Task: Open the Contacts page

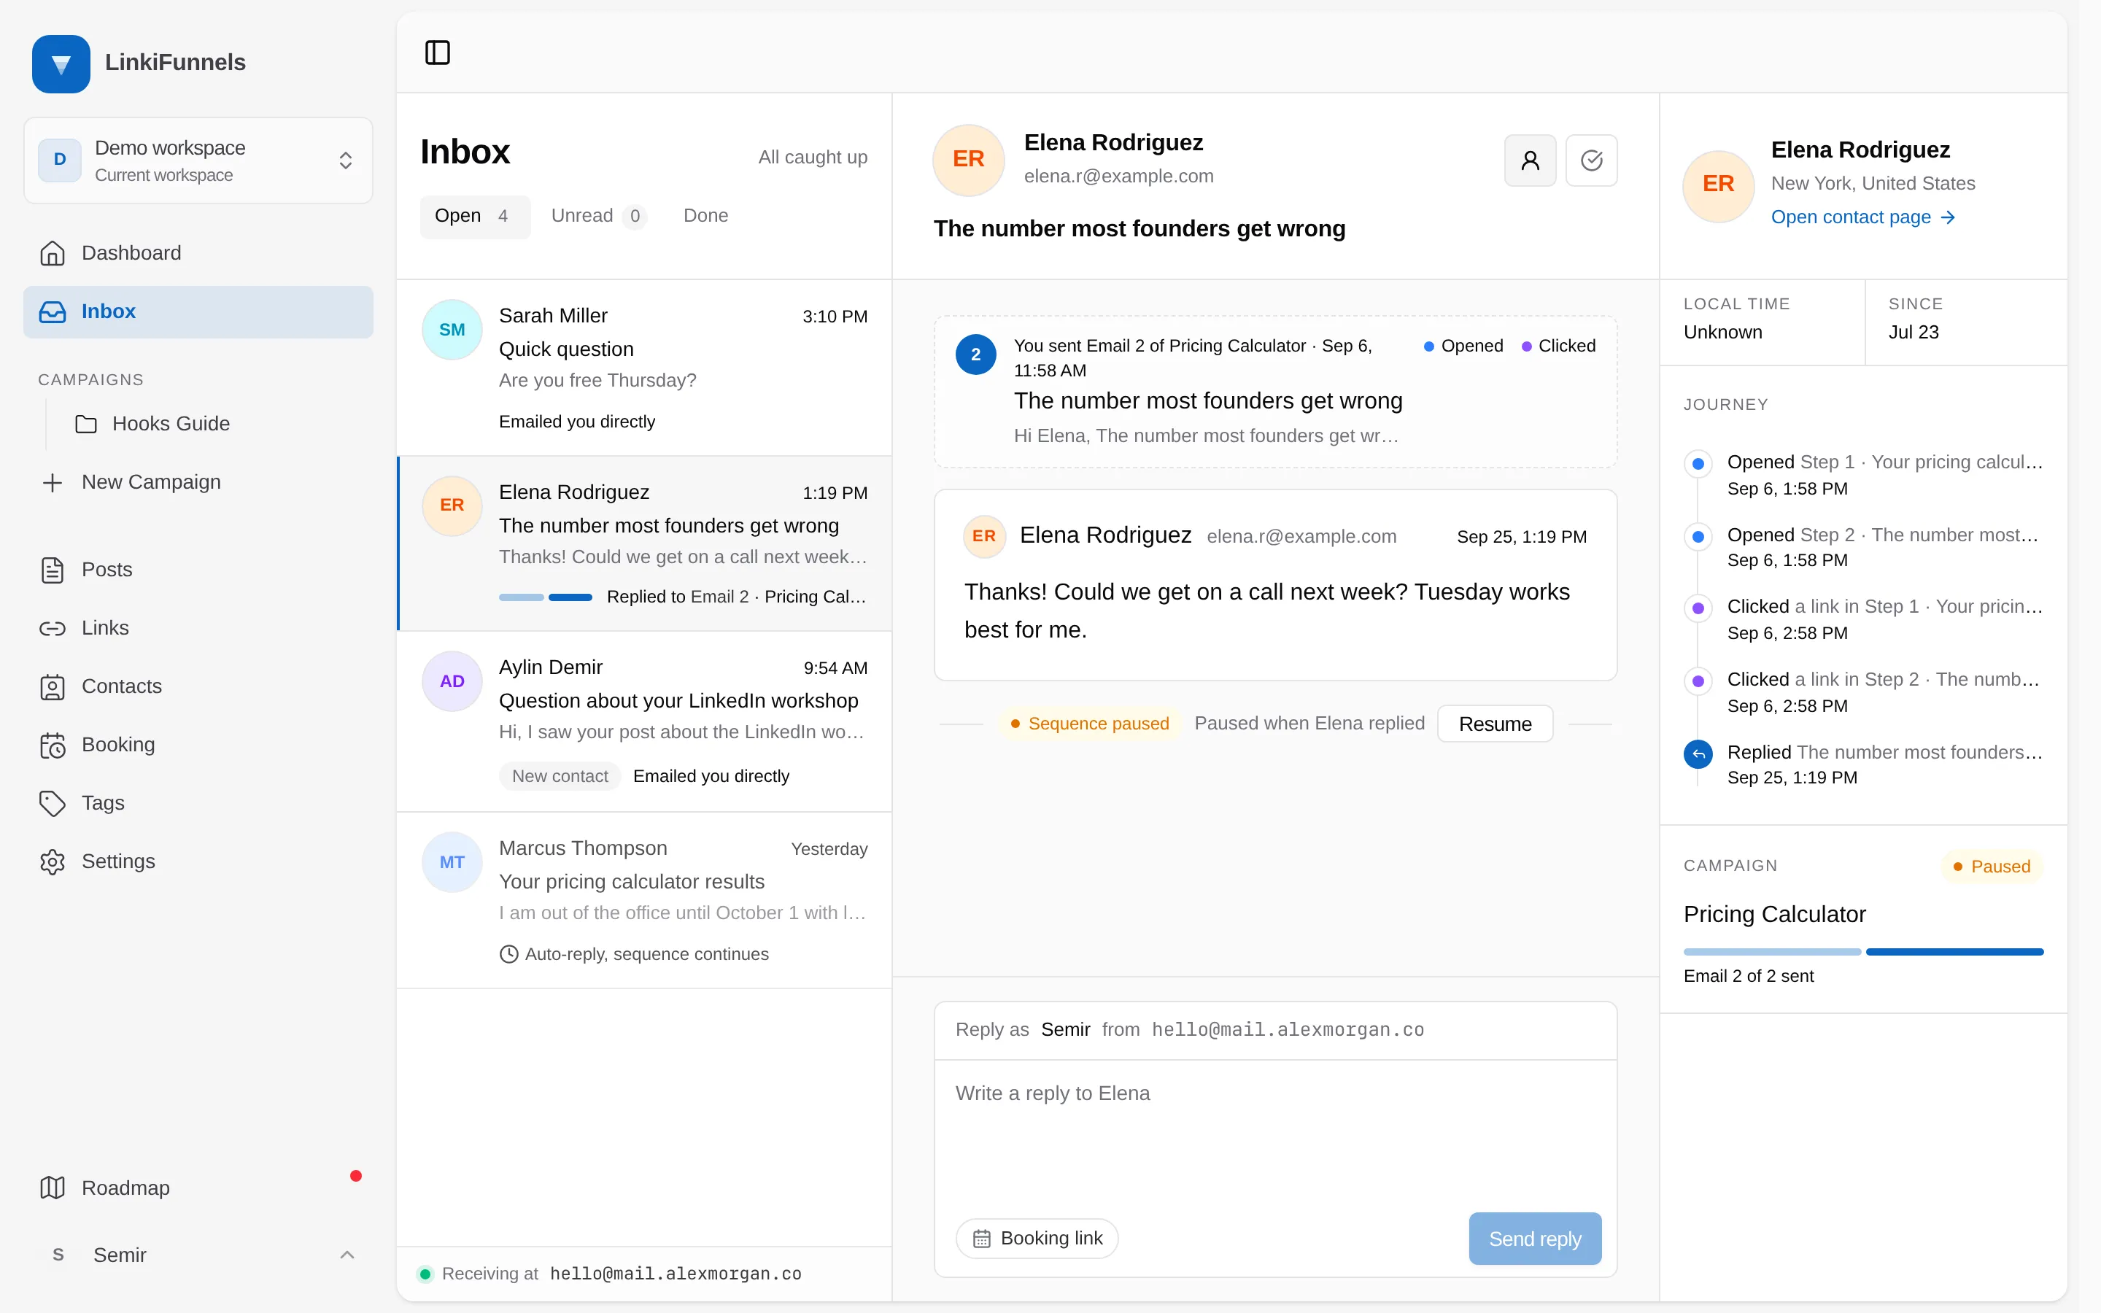Action: [x=198, y=686]
